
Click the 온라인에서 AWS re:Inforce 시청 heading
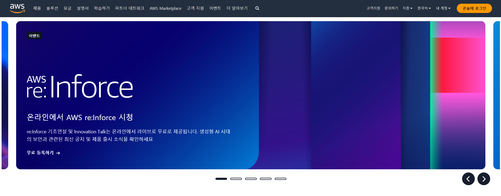point(80,117)
